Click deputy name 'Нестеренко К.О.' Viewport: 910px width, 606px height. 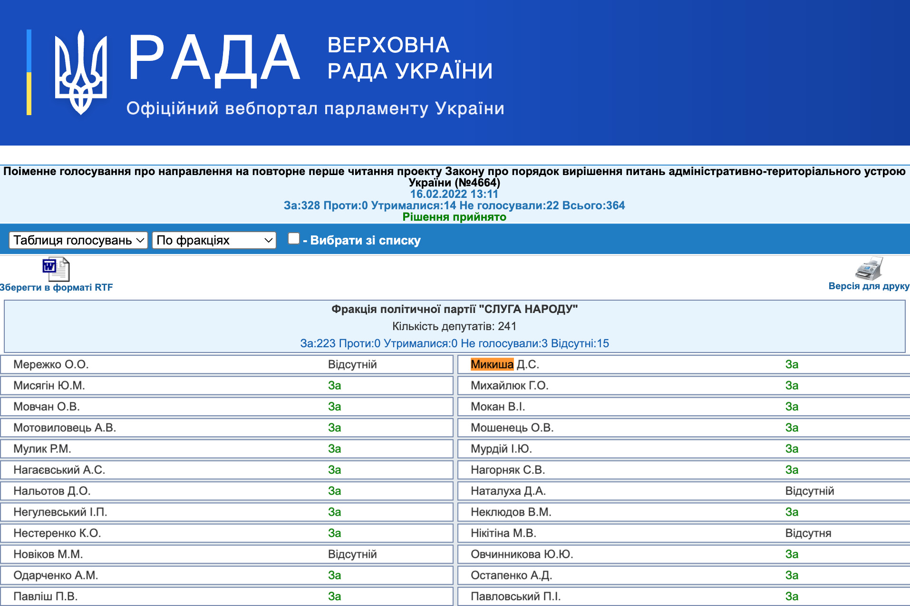click(x=57, y=533)
